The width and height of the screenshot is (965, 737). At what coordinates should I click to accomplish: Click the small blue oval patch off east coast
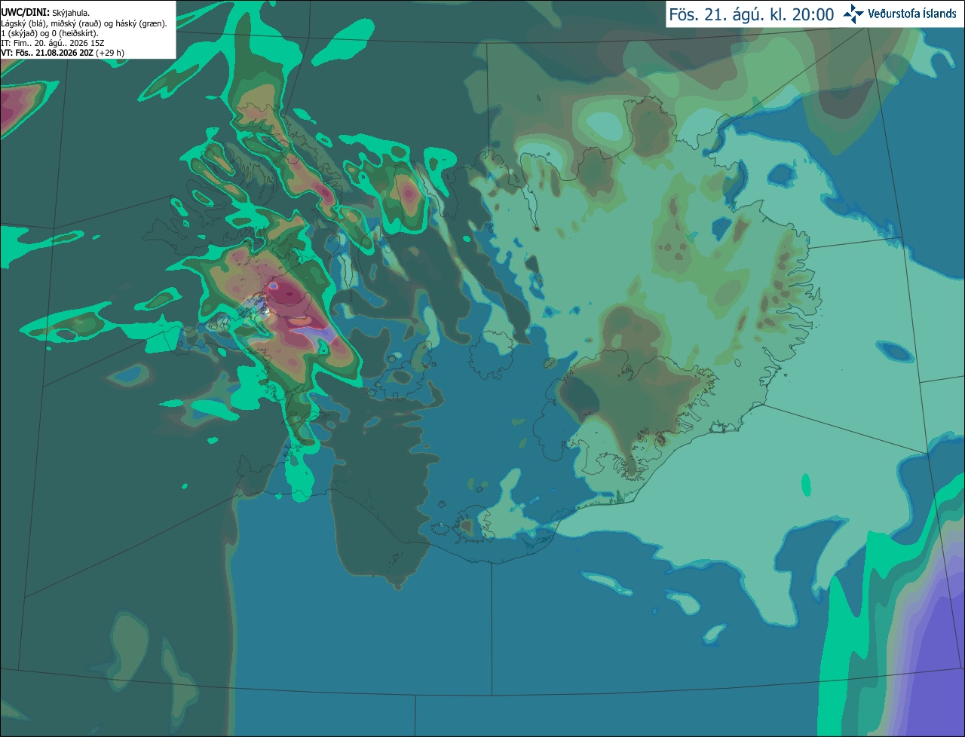coord(896,350)
